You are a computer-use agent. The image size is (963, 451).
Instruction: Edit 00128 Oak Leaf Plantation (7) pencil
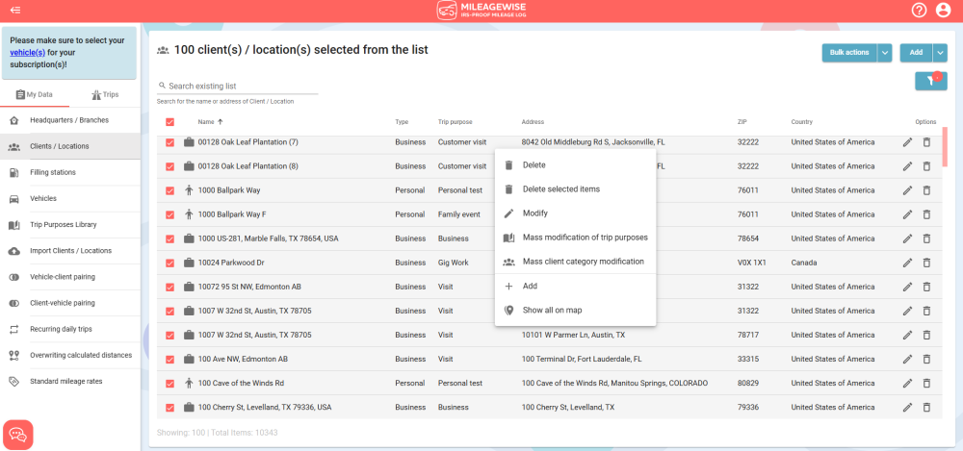coord(907,142)
